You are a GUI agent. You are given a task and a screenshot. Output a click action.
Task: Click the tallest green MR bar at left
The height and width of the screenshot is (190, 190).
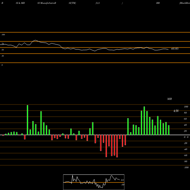point(27,120)
